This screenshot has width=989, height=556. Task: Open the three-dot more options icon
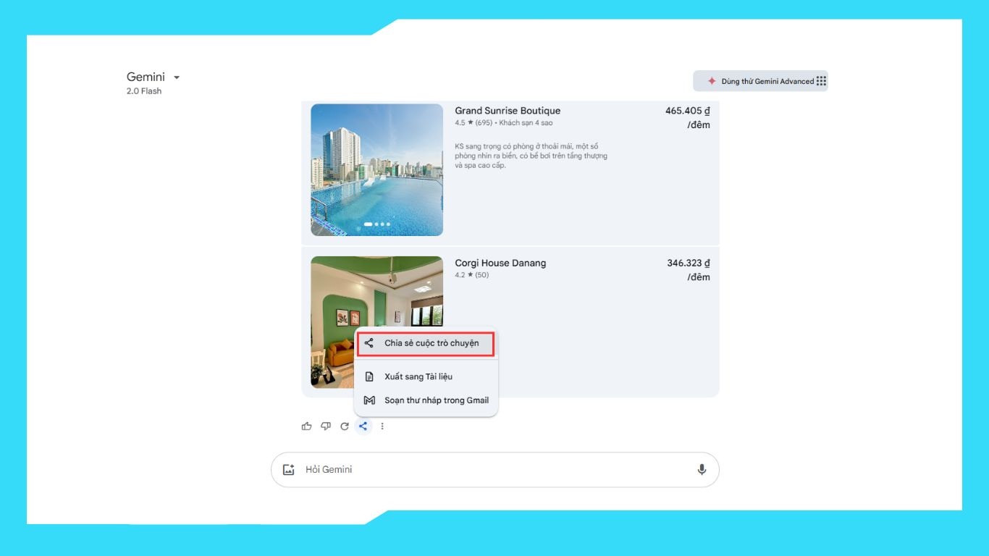[x=382, y=426]
